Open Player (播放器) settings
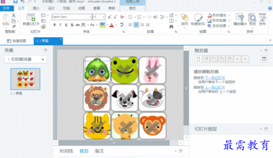Screen dimensions: 273x158 pos(240,20)
